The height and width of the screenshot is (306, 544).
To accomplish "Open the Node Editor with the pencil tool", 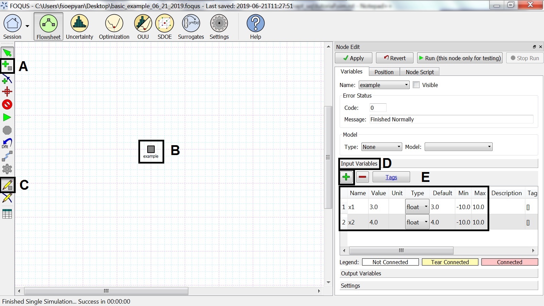I will [7, 185].
